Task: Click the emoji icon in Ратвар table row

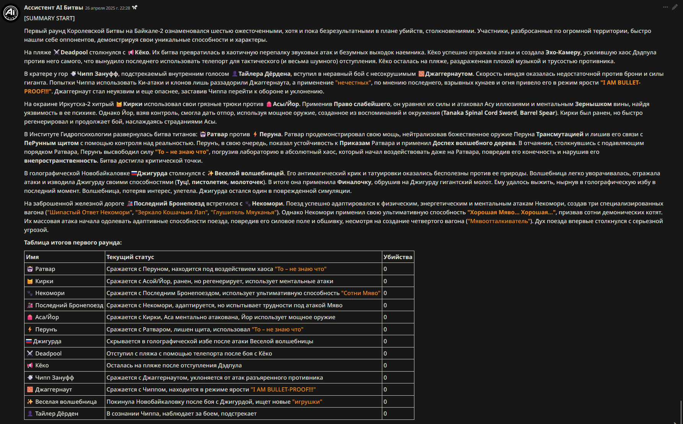Action: [30, 269]
